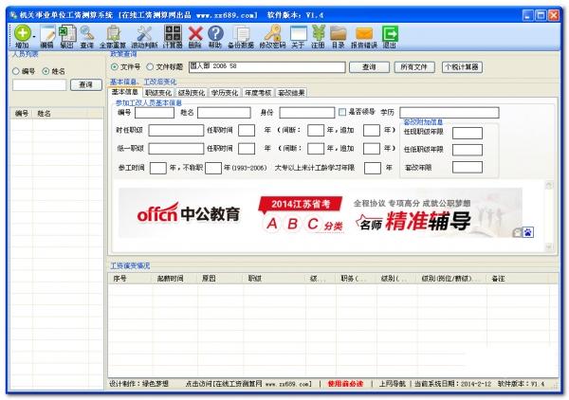Viewport: 569px width, 400px height.
Task: Open the dropdown arrow beside the 增加 icon
Action: [x=34, y=37]
